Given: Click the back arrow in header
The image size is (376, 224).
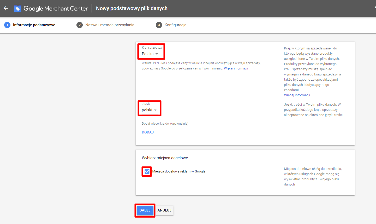Looking at the screenshot, I should click(6, 8).
